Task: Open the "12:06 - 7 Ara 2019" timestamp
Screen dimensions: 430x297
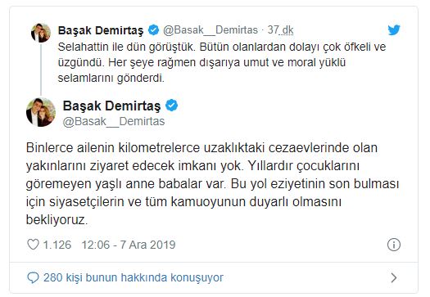Action: pyautogui.click(x=129, y=245)
